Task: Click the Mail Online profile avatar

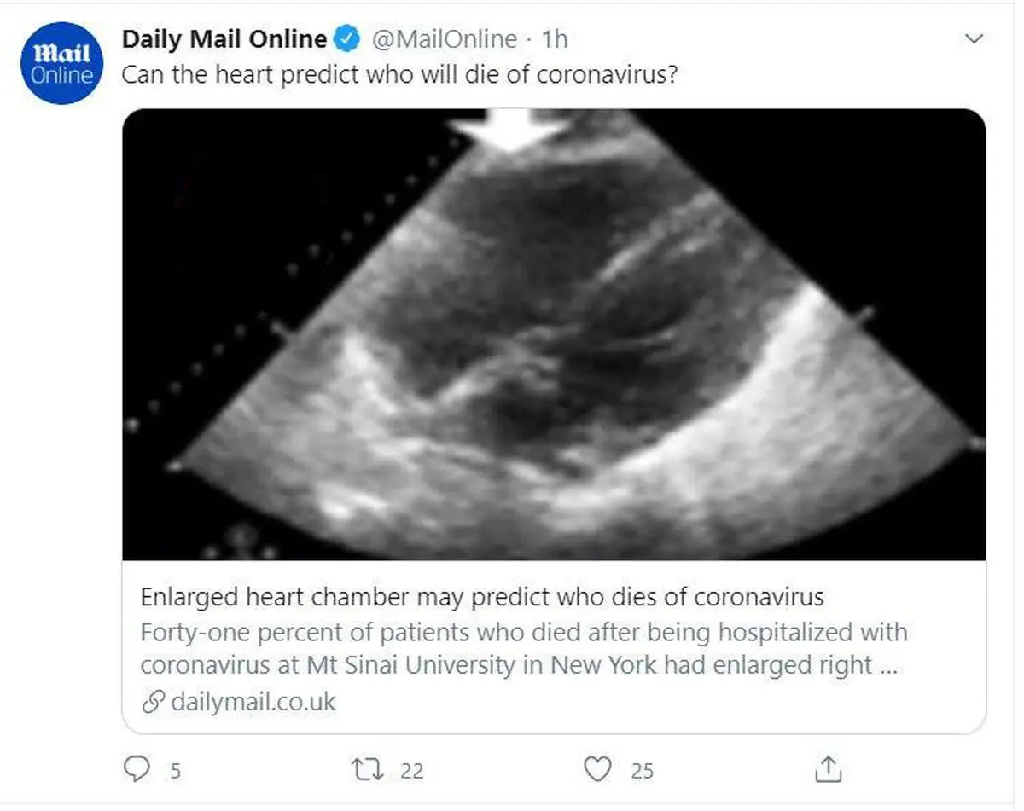Action: 61,62
